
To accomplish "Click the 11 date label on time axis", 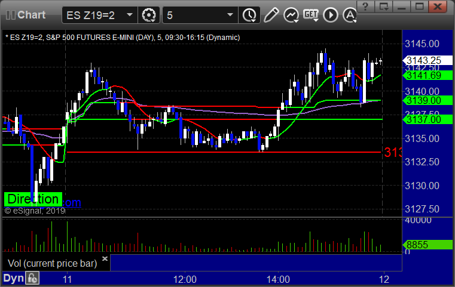I will (x=67, y=279).
